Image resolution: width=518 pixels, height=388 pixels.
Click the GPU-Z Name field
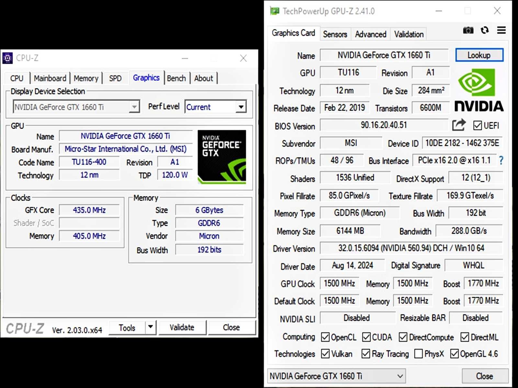coord(384,55)
